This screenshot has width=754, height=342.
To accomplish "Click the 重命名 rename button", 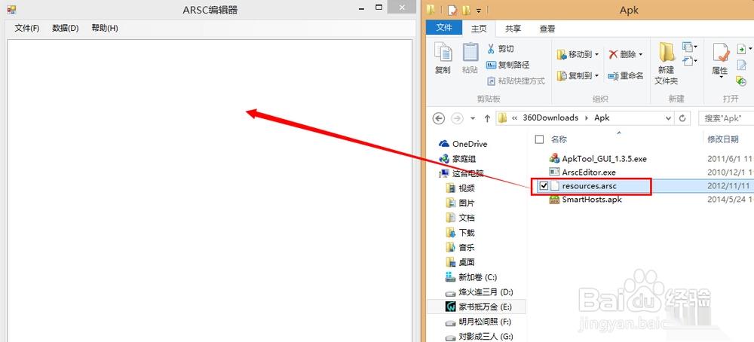I will pyautogui.click(x=626, y=75).
